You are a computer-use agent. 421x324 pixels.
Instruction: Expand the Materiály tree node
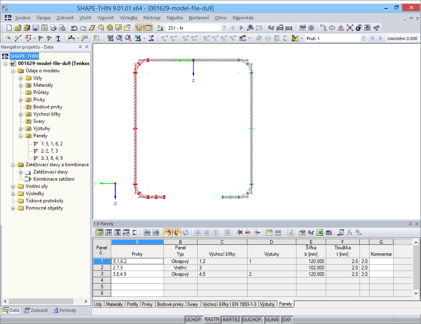[20, 86]
